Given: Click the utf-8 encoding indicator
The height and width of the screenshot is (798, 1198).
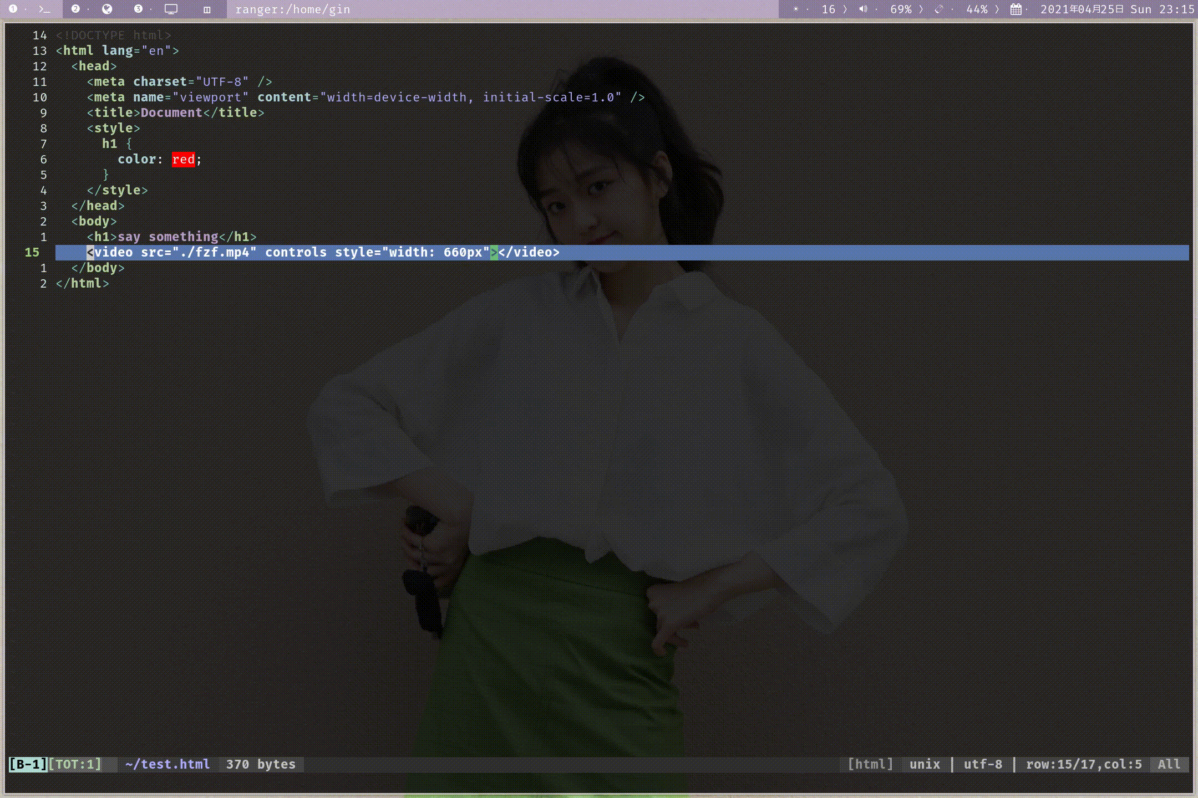Looking at the screenshot, I should pos(983,764).
